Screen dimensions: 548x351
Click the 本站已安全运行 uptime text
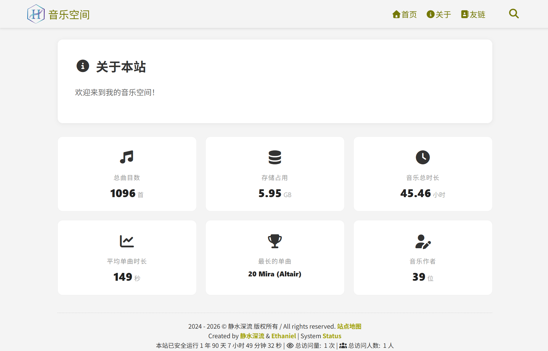[219, 345]
